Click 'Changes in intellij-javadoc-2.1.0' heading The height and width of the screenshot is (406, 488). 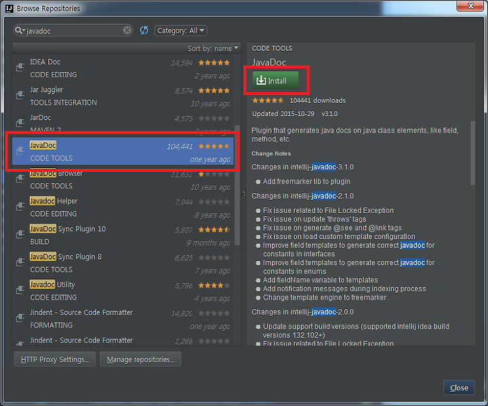tap(302, 196)
